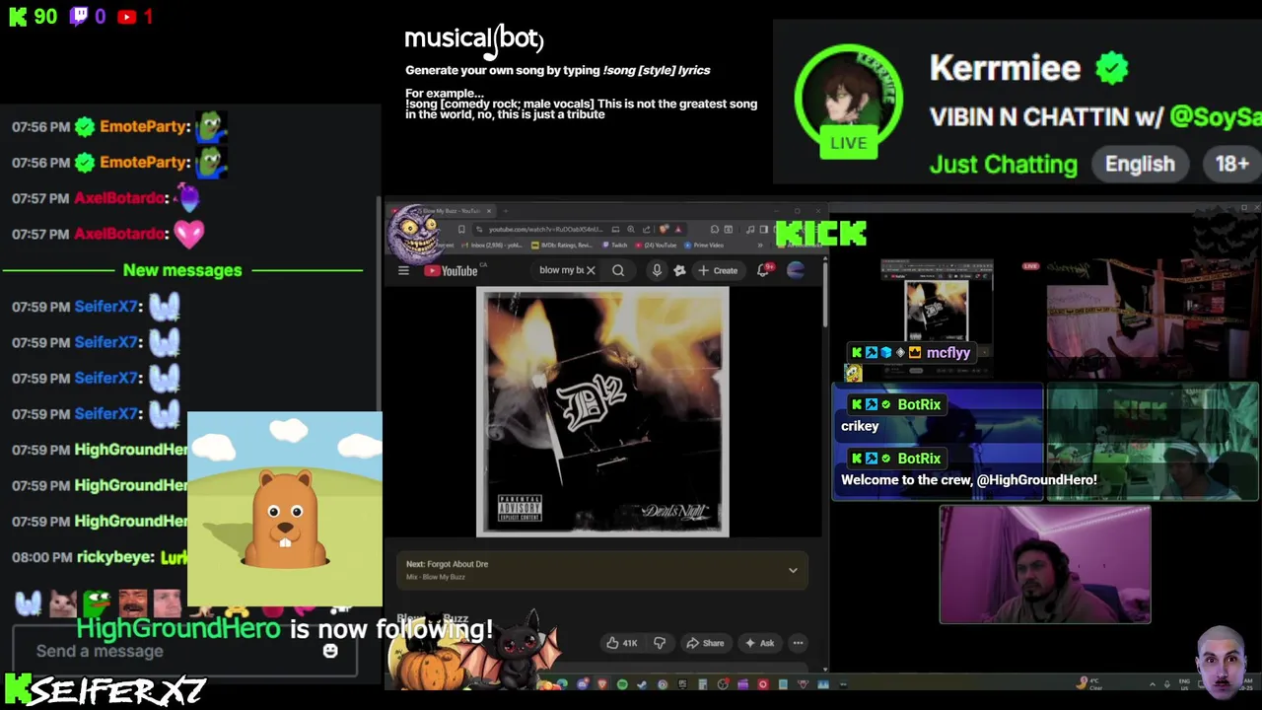Click the Brave shield icon in address bar
Screen dimensions: 1262x710
[x=664, y=229]
